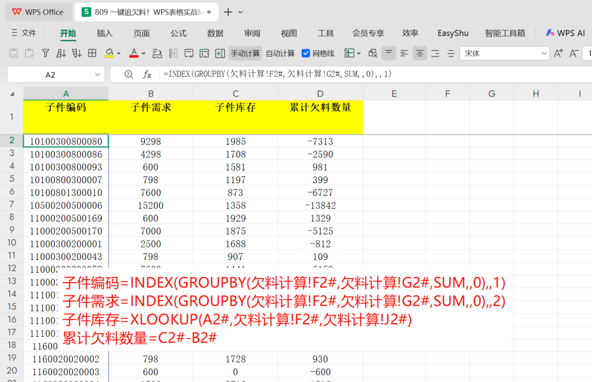The image size is (592, 382).
Task: Click the 809 spreadsheet document tab
Action: [x=146, y=12]
